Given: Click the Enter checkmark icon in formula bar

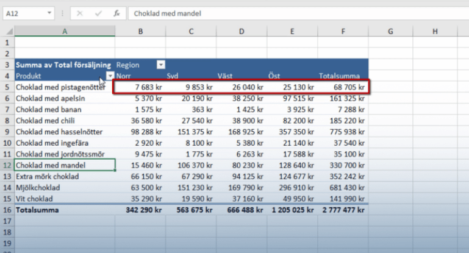Looking at the screenshot, I should (x=98, y=13).
